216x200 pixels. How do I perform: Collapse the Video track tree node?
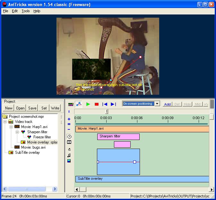coord(5,122)
